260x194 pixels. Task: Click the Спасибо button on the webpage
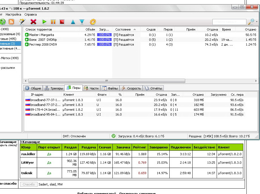tap(29, 184)
